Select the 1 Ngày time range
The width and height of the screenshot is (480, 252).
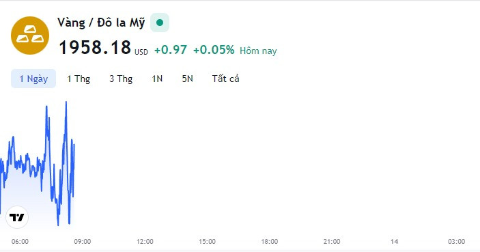click(x=33, y=79)
